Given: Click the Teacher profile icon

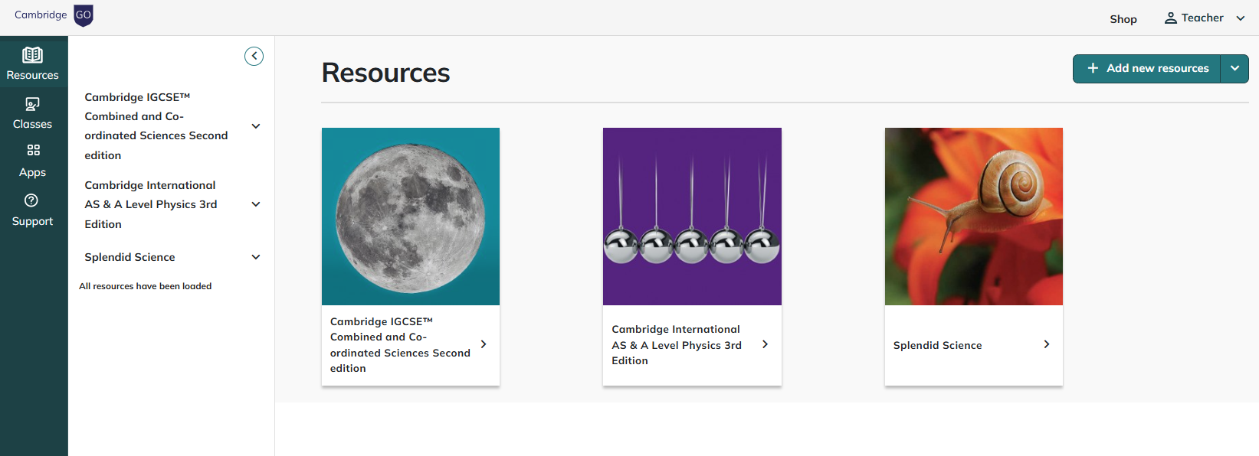Looking at the screenshot, I should 1170,18.
